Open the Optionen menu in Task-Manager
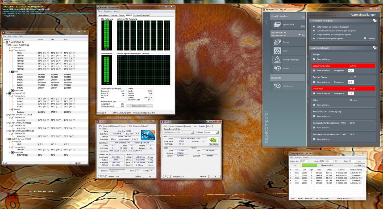383x209 pixels. pyautogui.click(x=108, y=11)
